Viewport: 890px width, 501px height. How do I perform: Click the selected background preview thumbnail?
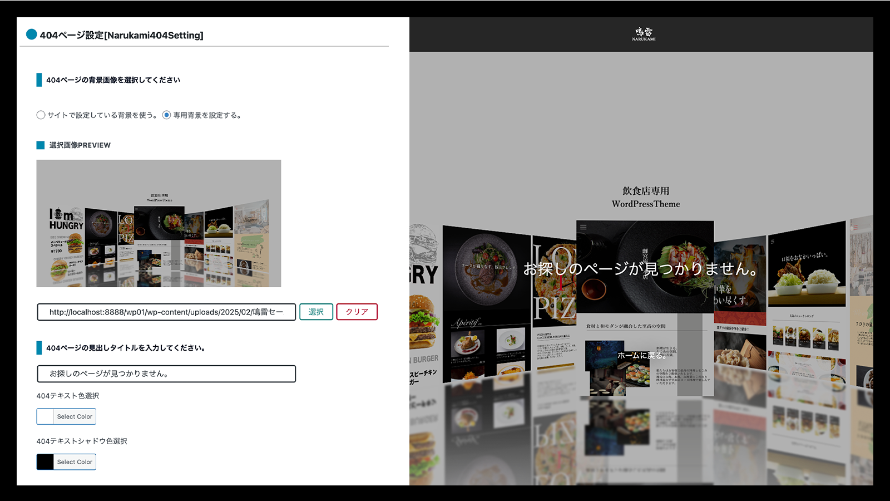click(x=159, y=223)
